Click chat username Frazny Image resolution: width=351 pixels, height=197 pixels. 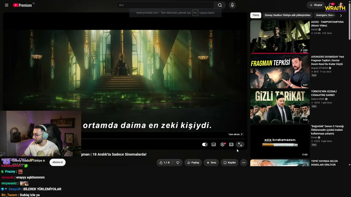click(10, 172)
